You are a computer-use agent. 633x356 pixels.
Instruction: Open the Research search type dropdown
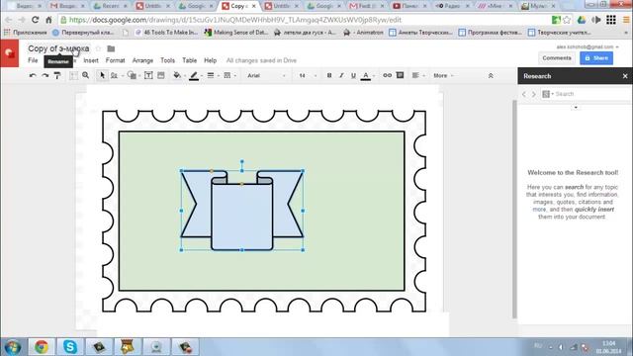pos(547,94)
